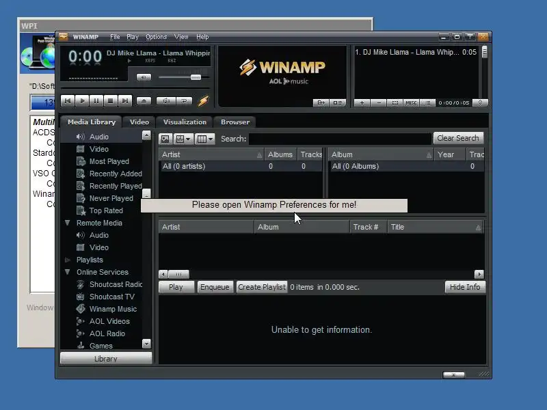Switch to the Video tab
The width and height of the screenshot is (547, 410).
(139, 122)
